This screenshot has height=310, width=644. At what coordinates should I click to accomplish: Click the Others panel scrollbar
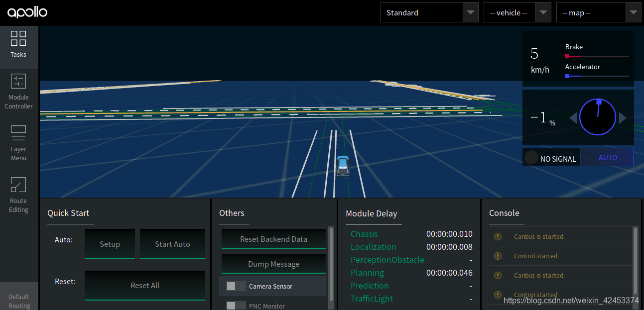331,264
